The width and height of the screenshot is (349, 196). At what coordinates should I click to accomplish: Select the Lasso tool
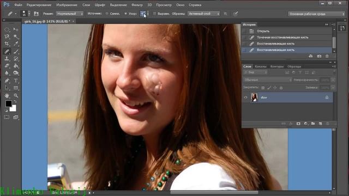[7, 36]
